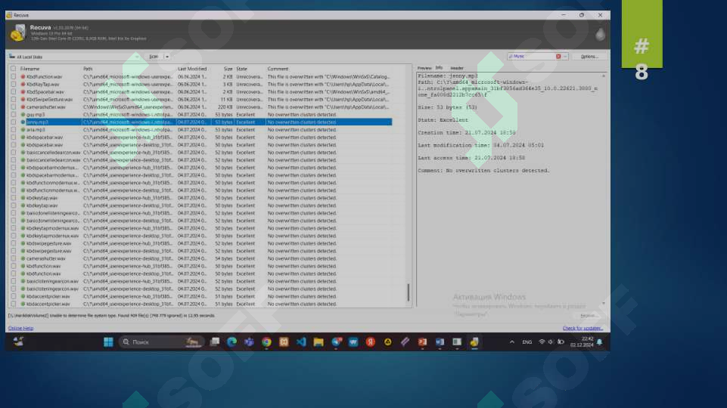Click the info panel scroll-up arrow
Viewport: 727px width, 408px height.
click(604, 76)
